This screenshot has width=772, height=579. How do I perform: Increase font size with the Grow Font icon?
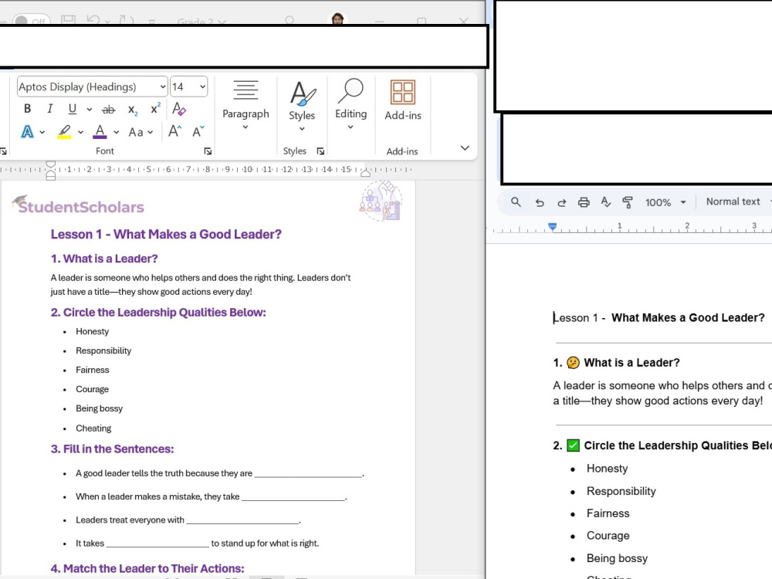pos(174,131)
